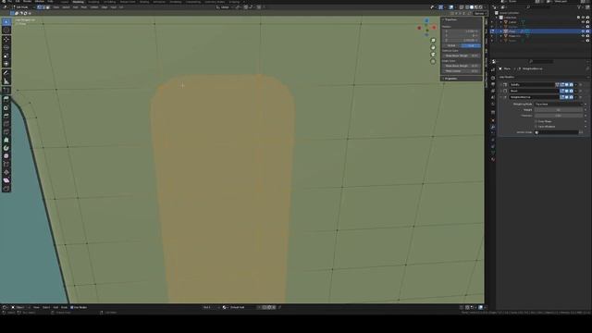The image size is (592, 333).
Task: Select the Annotate tool
Action: pos(6,73)
